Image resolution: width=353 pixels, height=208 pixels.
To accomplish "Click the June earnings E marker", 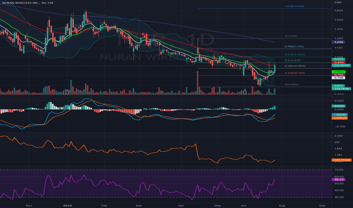I will point(244,92).
